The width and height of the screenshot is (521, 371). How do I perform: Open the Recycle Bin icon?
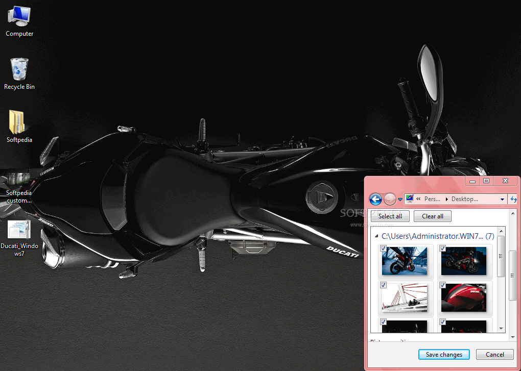tap(19, 73)
